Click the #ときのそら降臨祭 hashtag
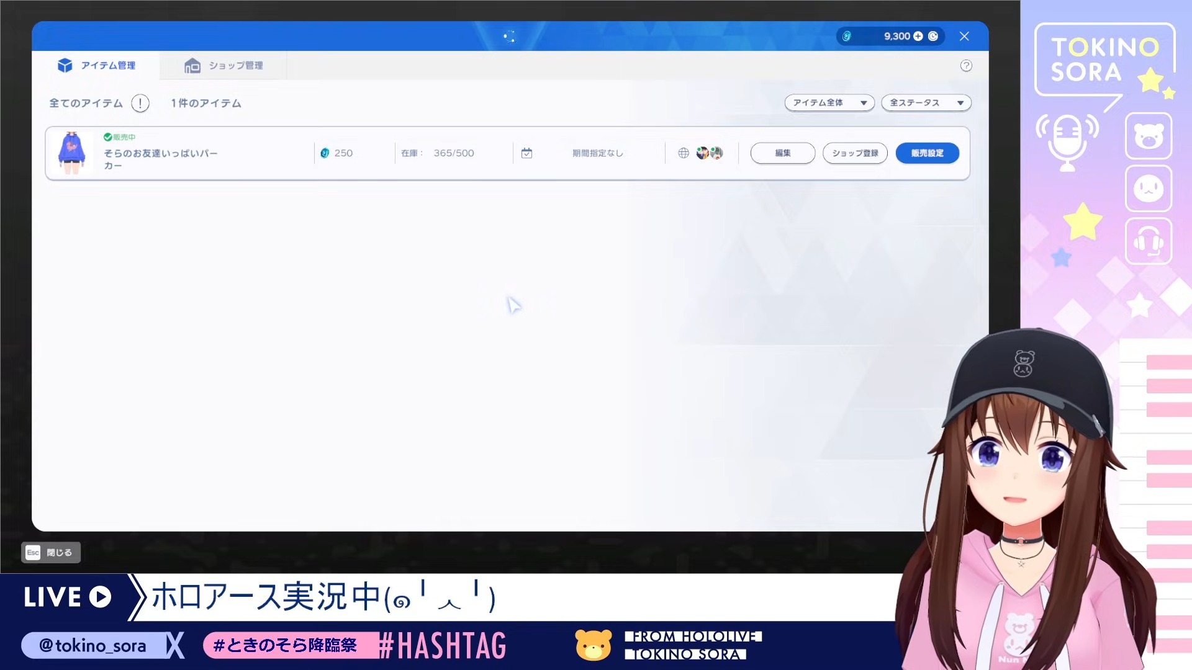 285,645
